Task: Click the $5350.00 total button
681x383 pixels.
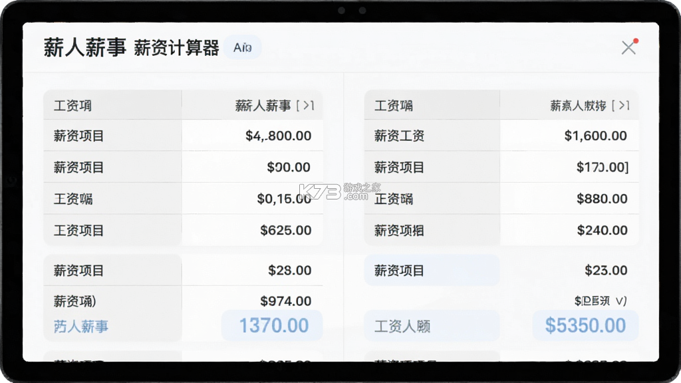Action: pyautogui.click(x=585, y=326)
